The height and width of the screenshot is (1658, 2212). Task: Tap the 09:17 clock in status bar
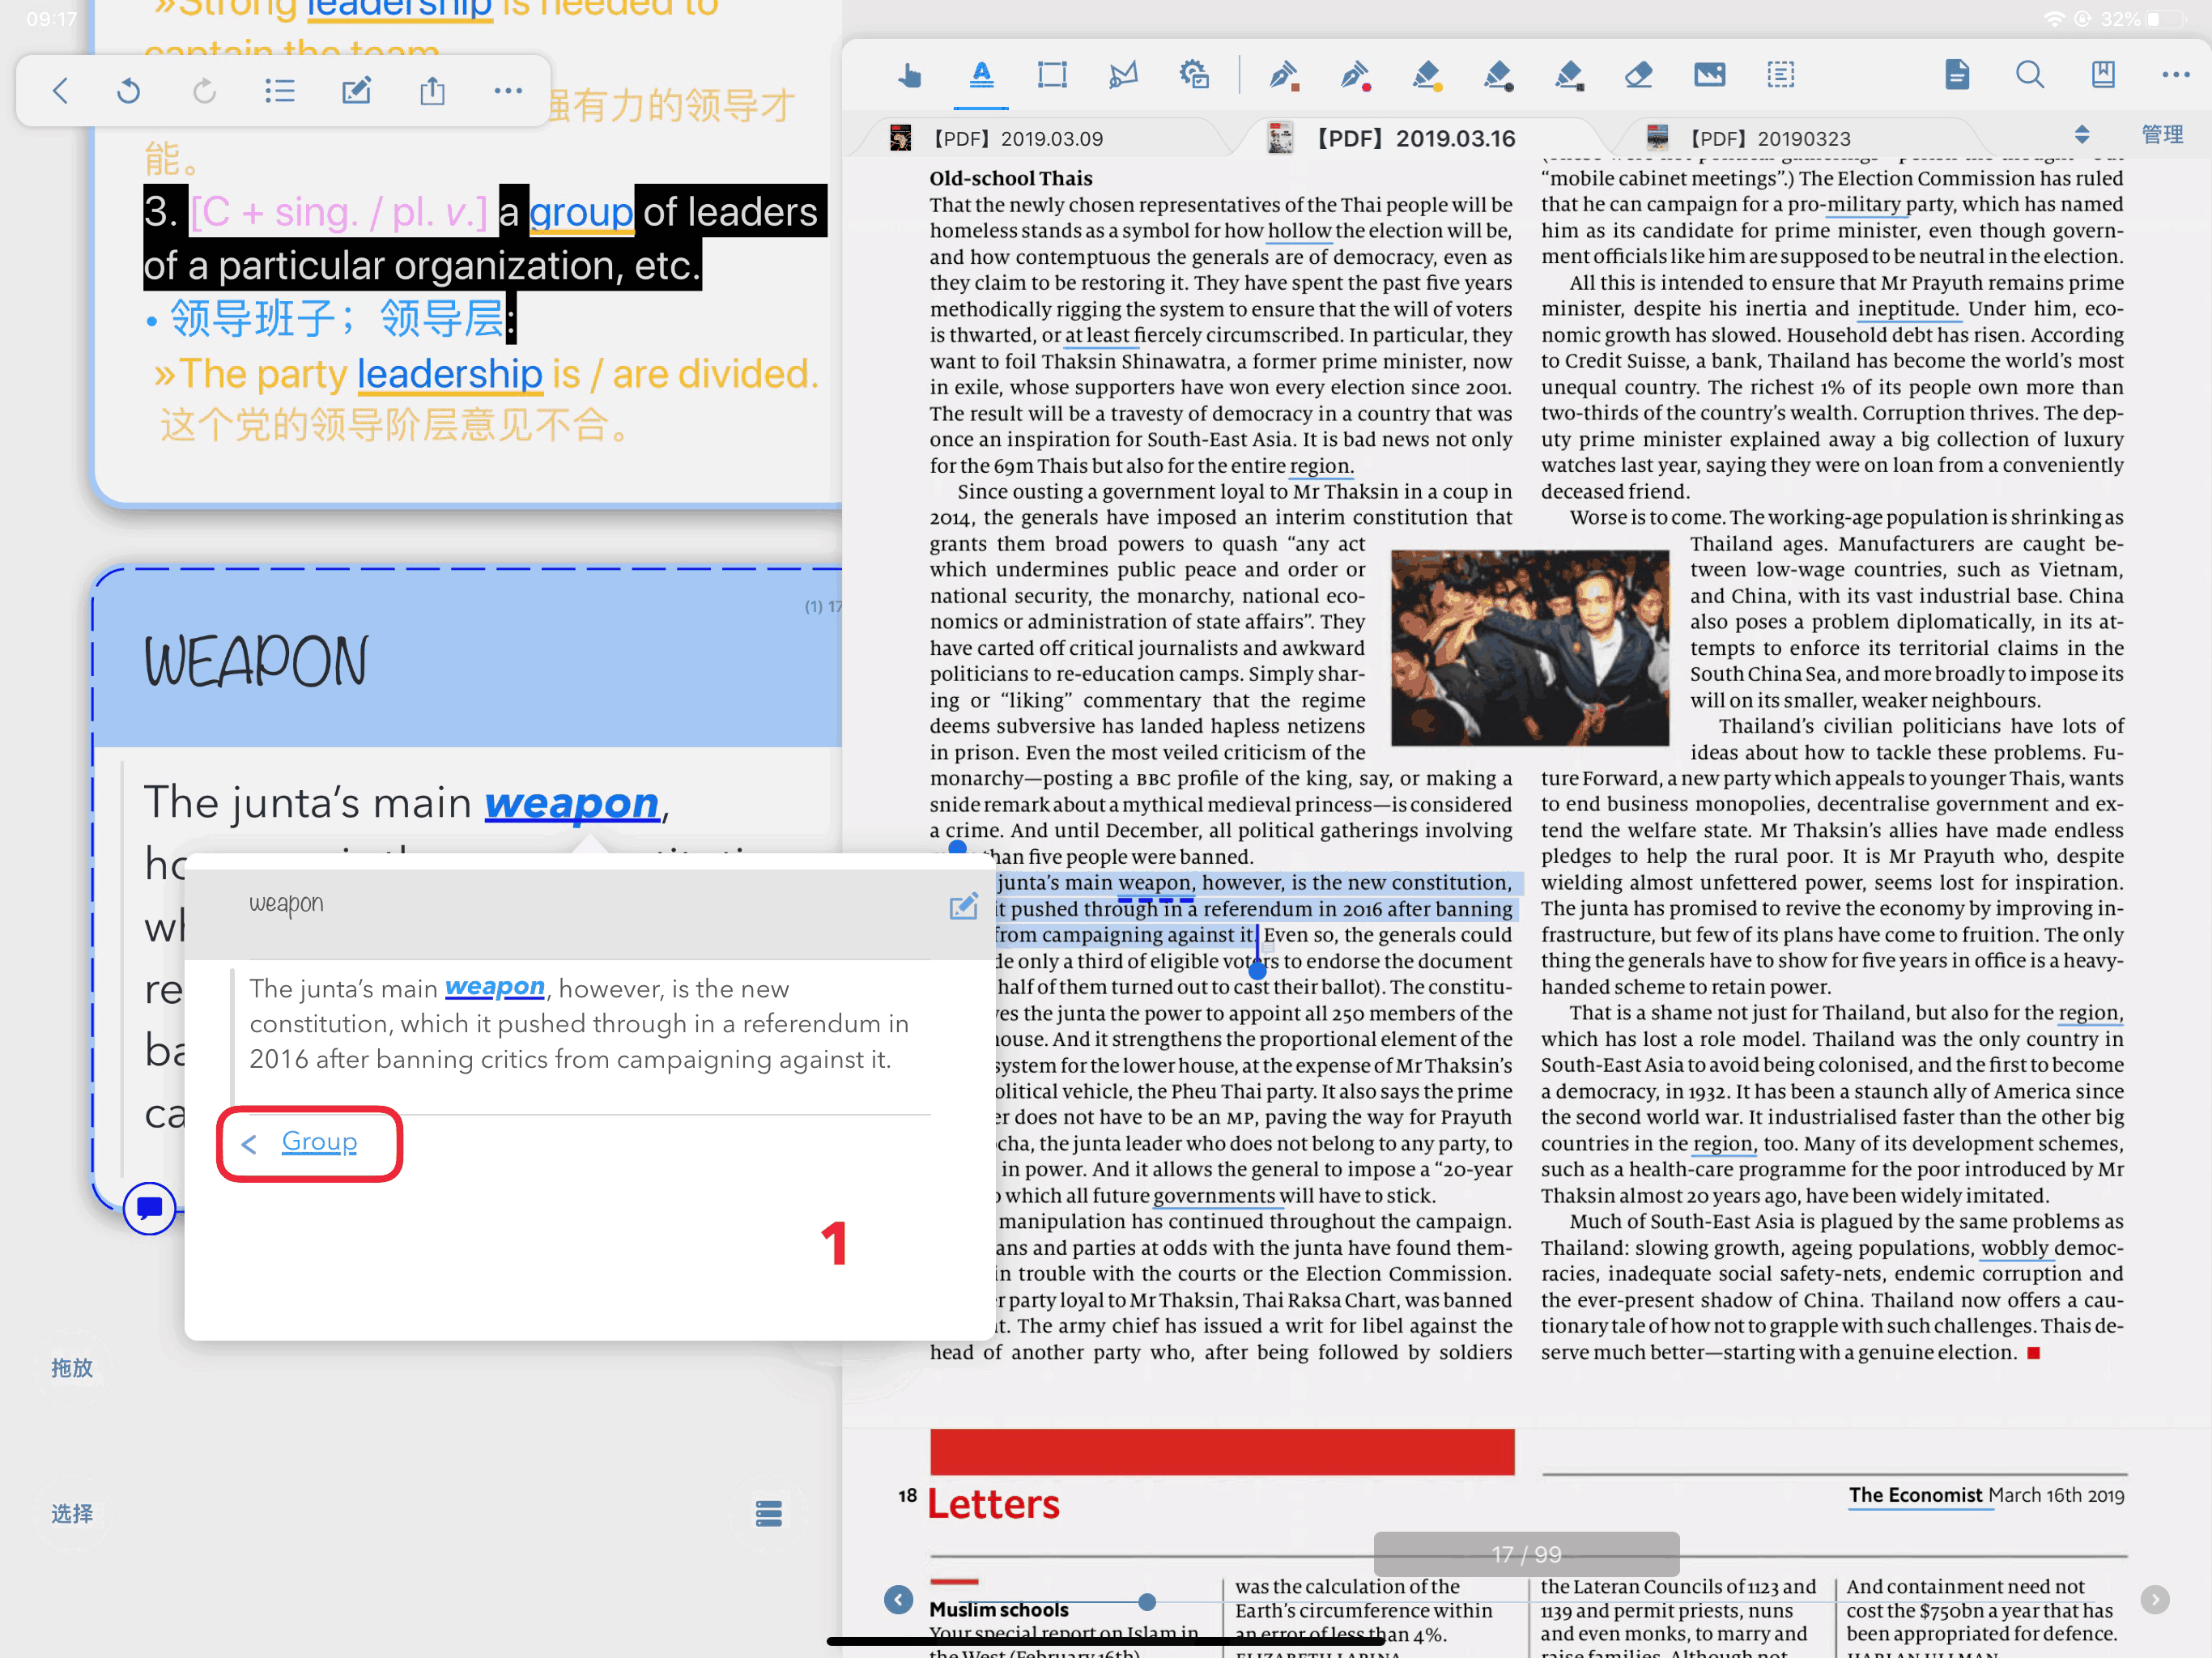pyautogui.click(x=51, y=19)
